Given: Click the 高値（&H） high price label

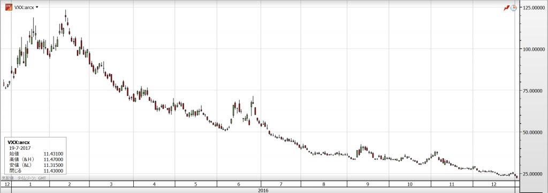Looking at the screenshot, I should (21, 159).
